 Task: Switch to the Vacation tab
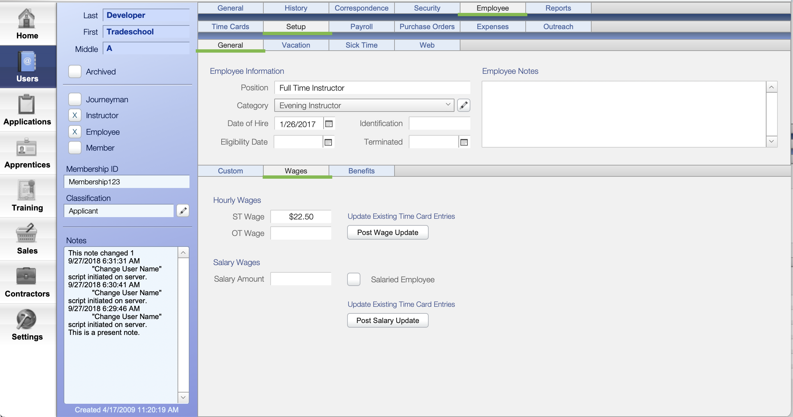click(x=296, y=45)
